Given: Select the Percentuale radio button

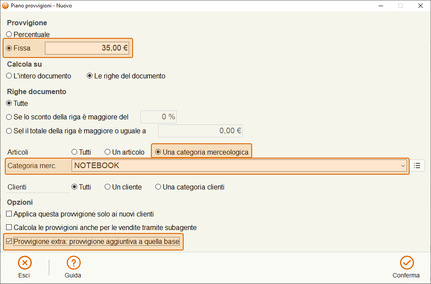Looking at the screenshot, I should click(x=9, y=34).
